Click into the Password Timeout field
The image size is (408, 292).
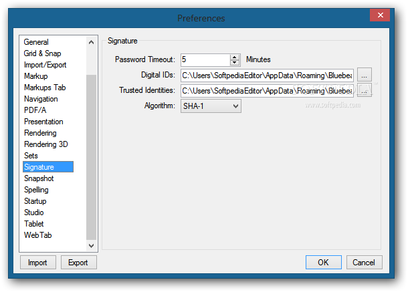(205, 59)
